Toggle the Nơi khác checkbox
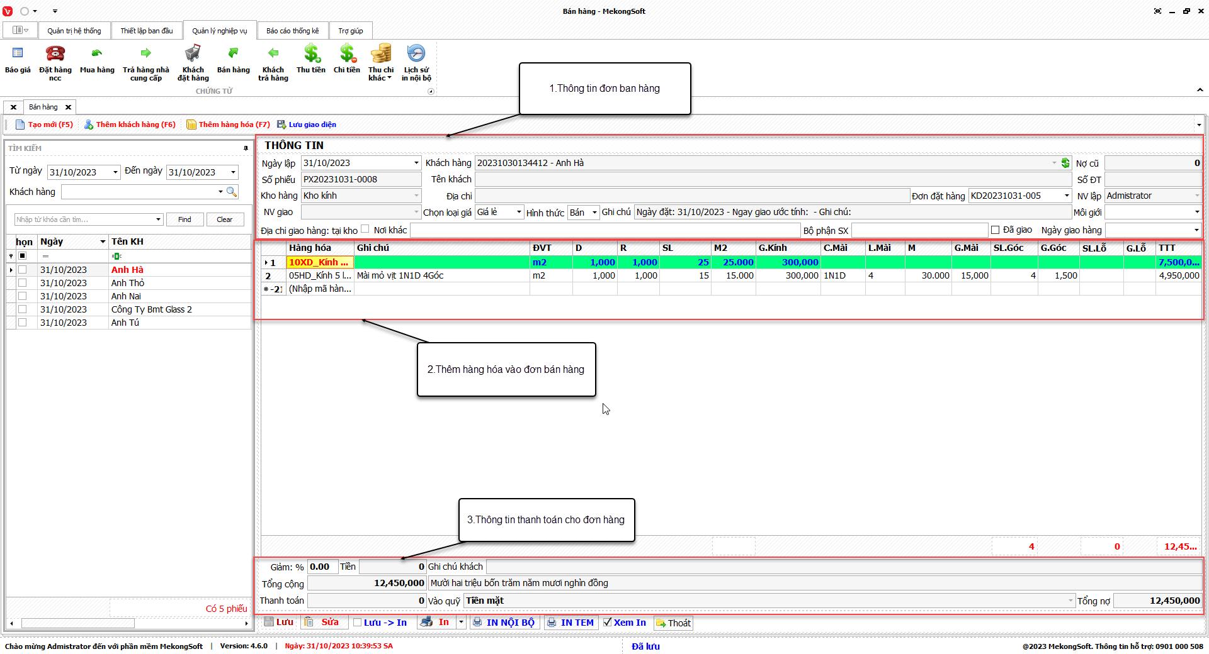 pyautogui.click(x=365, y=229)
